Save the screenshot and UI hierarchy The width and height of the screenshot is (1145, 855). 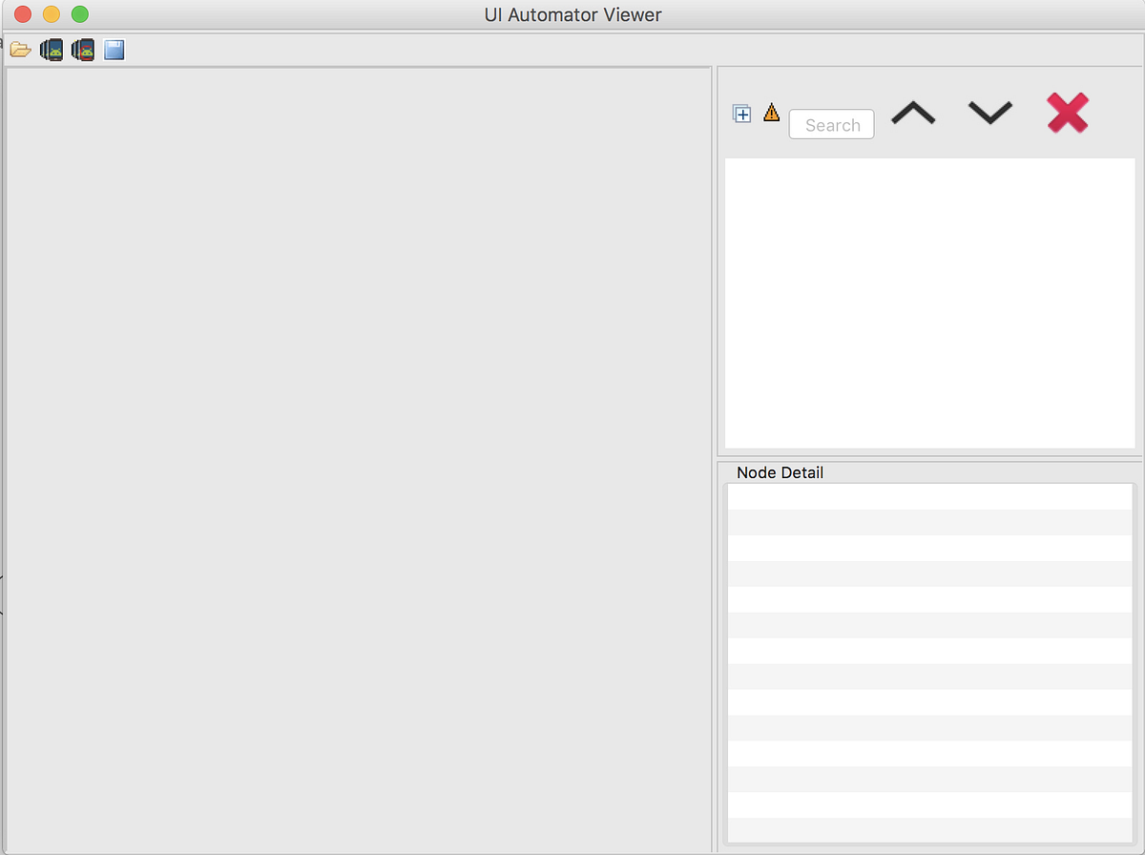click(x=114, y=49)
